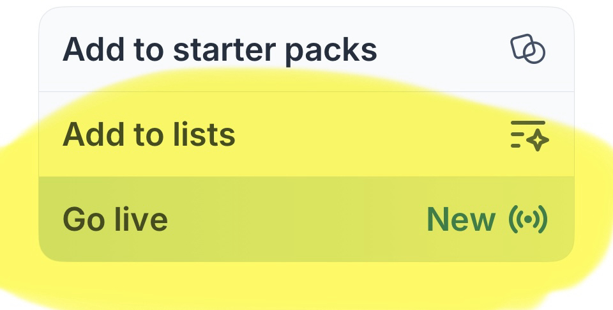Open starter packs via its row icon

[x=528, y=49]
